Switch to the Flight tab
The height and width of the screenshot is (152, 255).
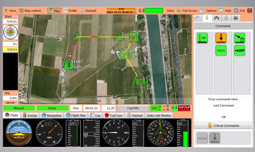point(11,115)
